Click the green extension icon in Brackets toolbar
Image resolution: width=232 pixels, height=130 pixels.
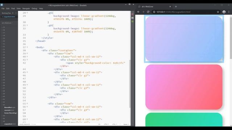click(132, 22)
